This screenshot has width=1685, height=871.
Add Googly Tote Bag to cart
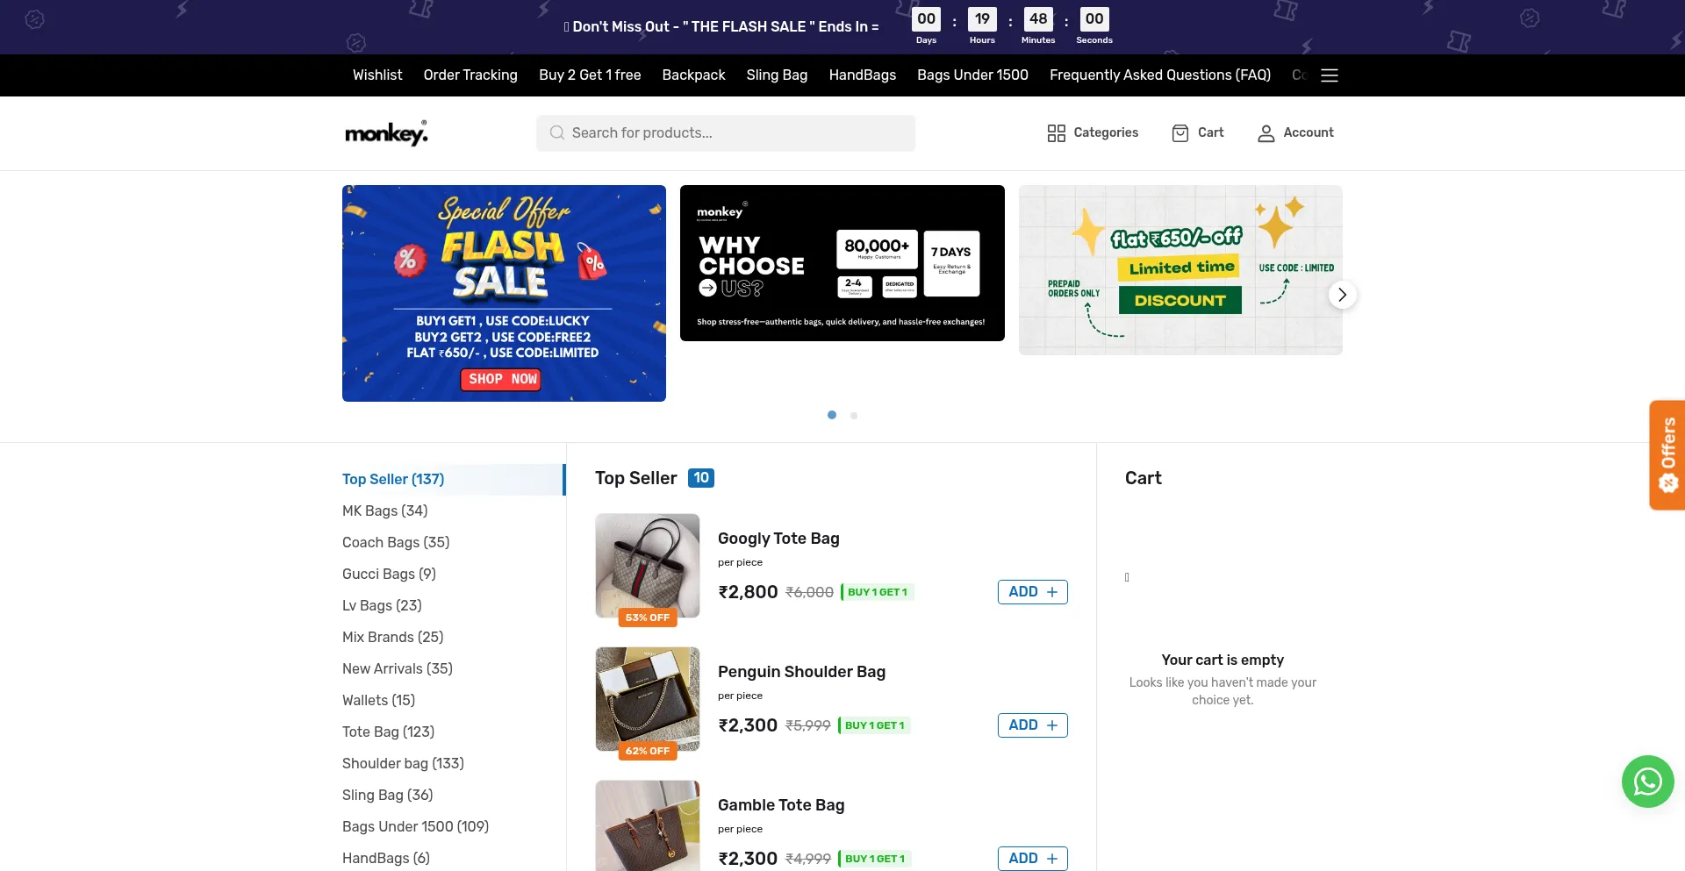click(1032, 592)
